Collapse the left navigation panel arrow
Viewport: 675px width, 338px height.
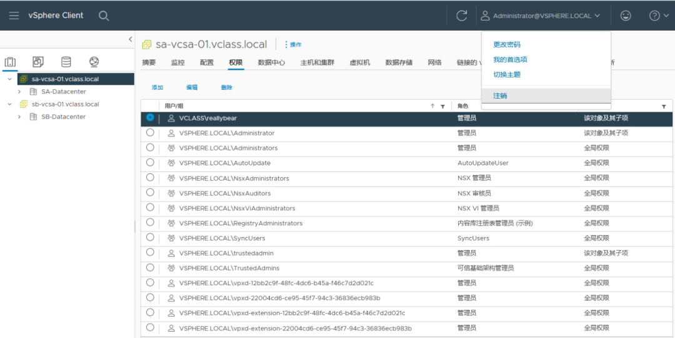click(x=130, y=39)
